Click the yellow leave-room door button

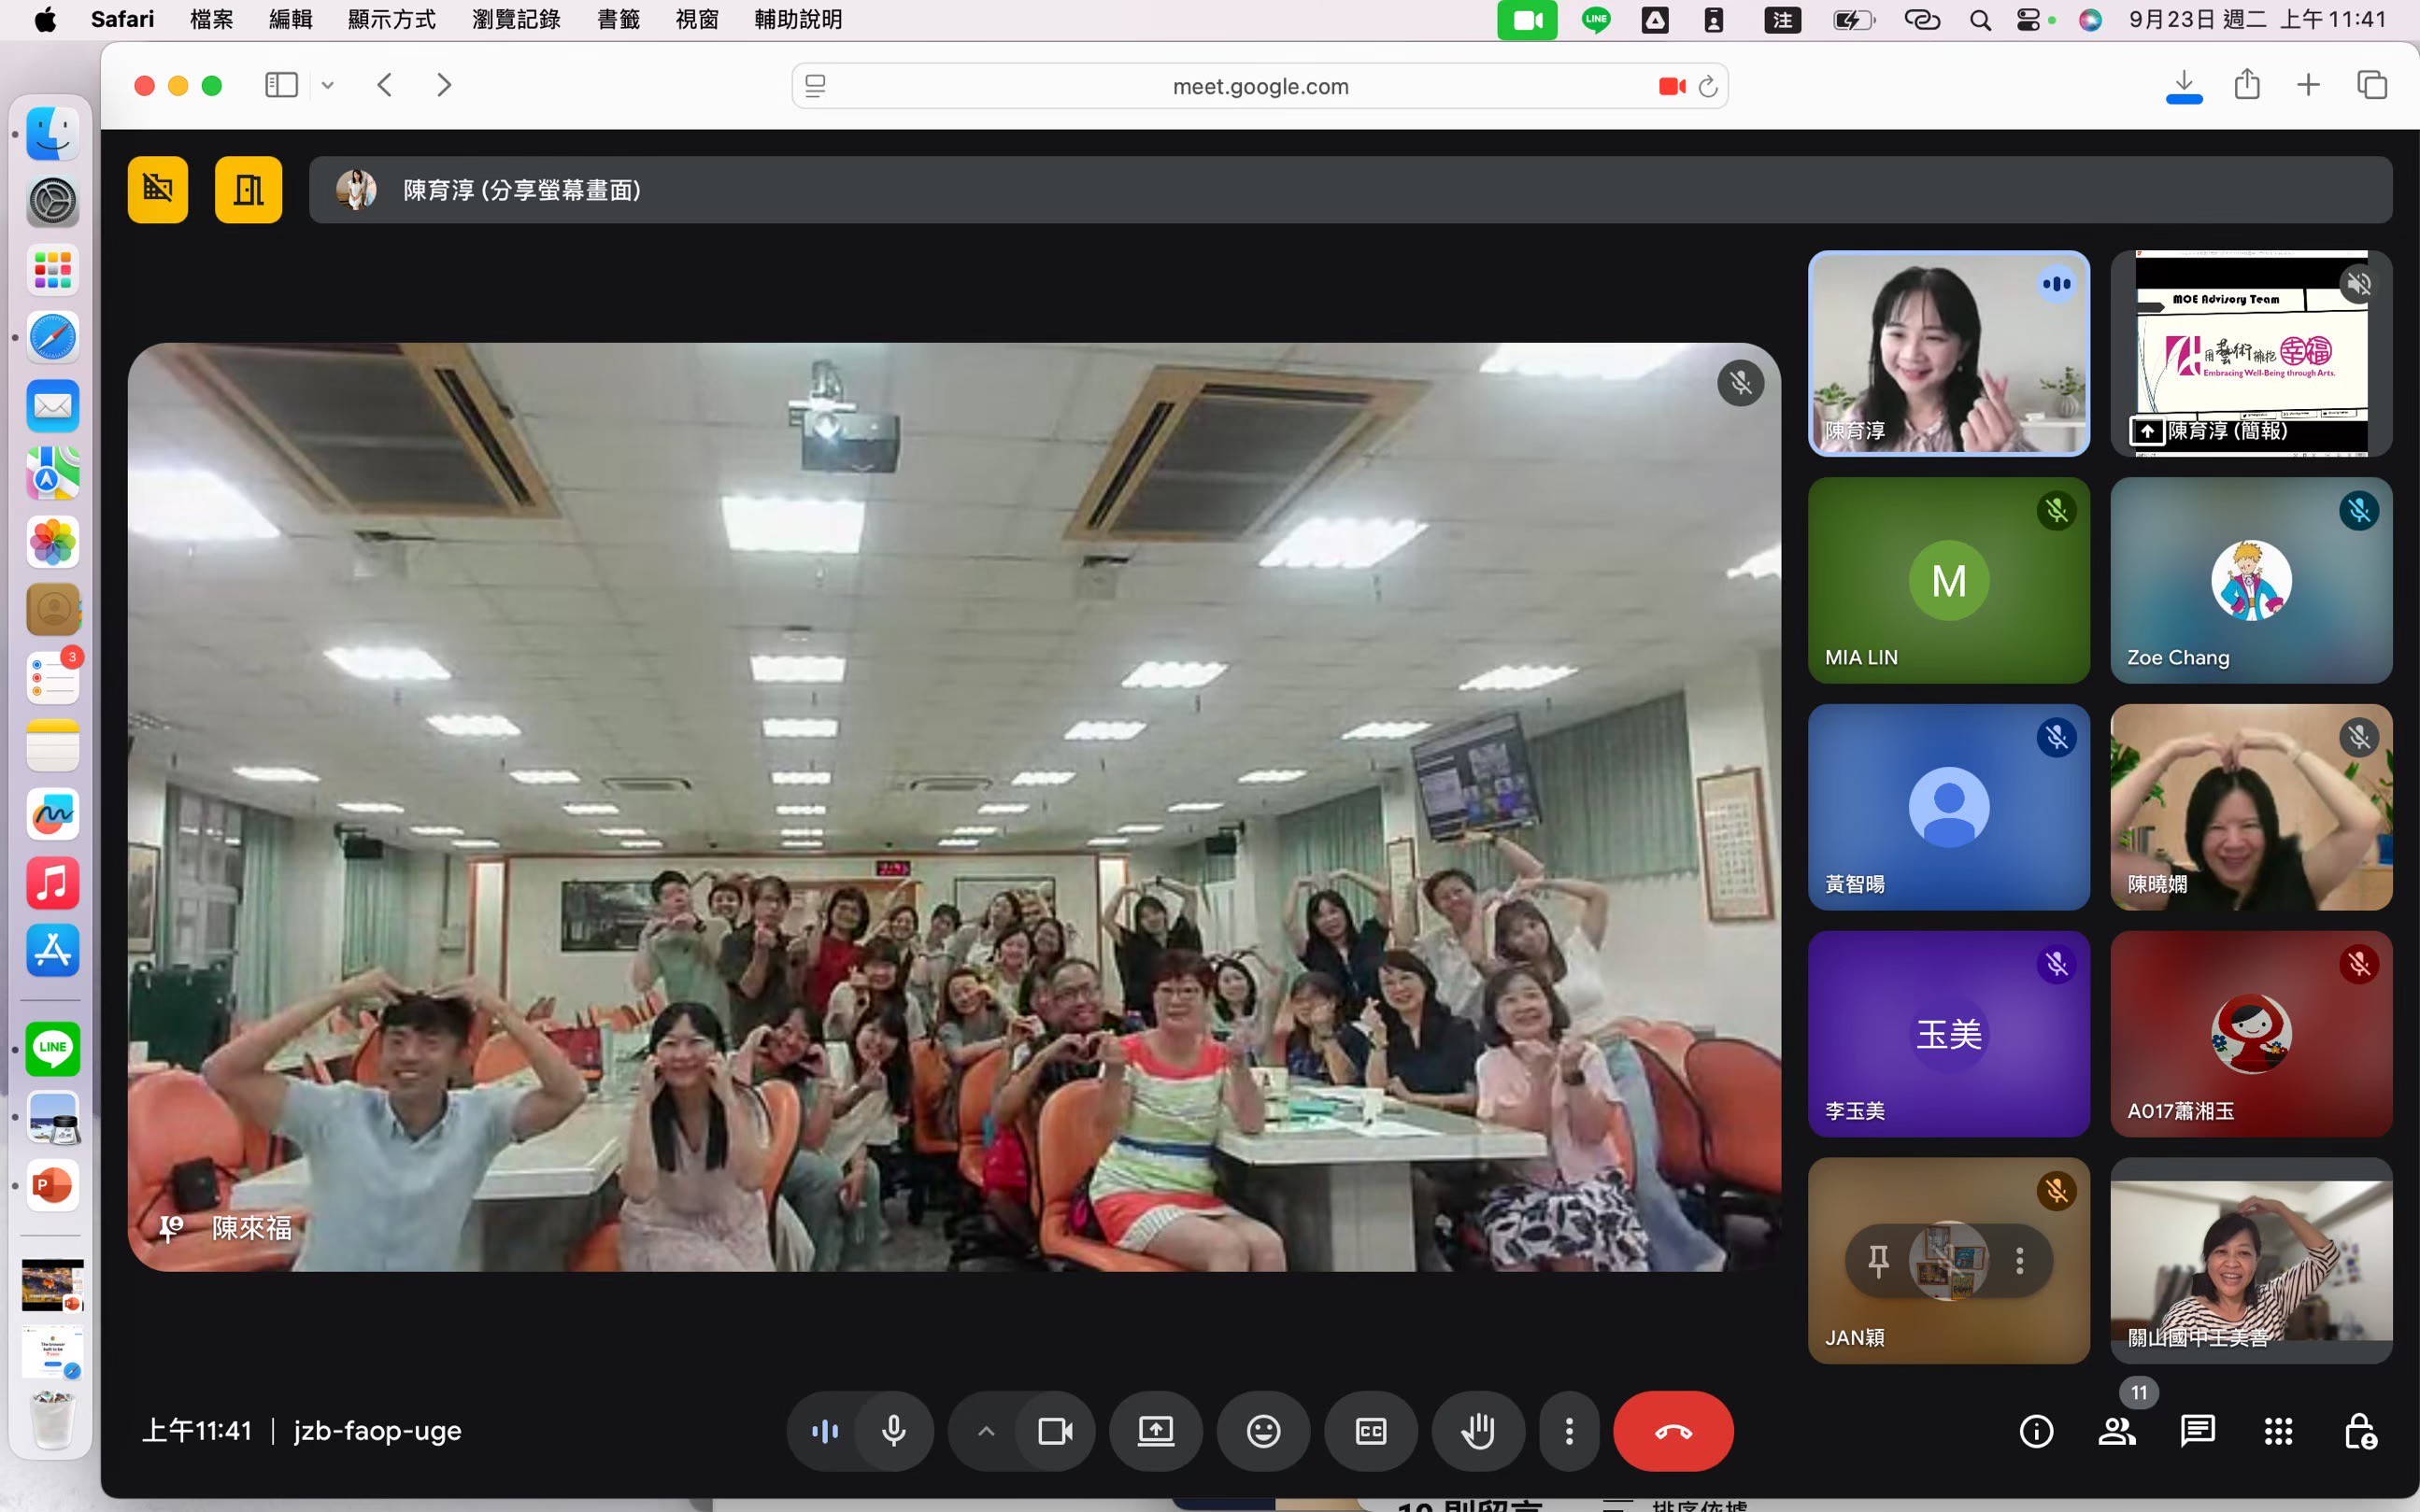pyautogui.click(x=249, y=189)
